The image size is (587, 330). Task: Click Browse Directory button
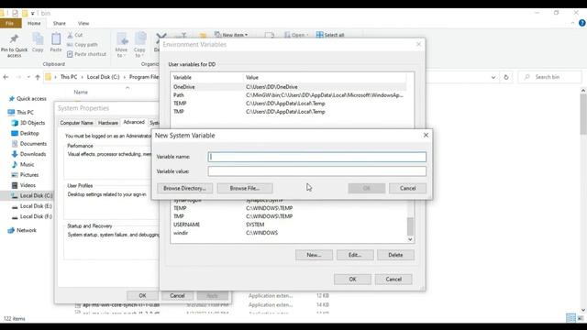click(184, 188)
